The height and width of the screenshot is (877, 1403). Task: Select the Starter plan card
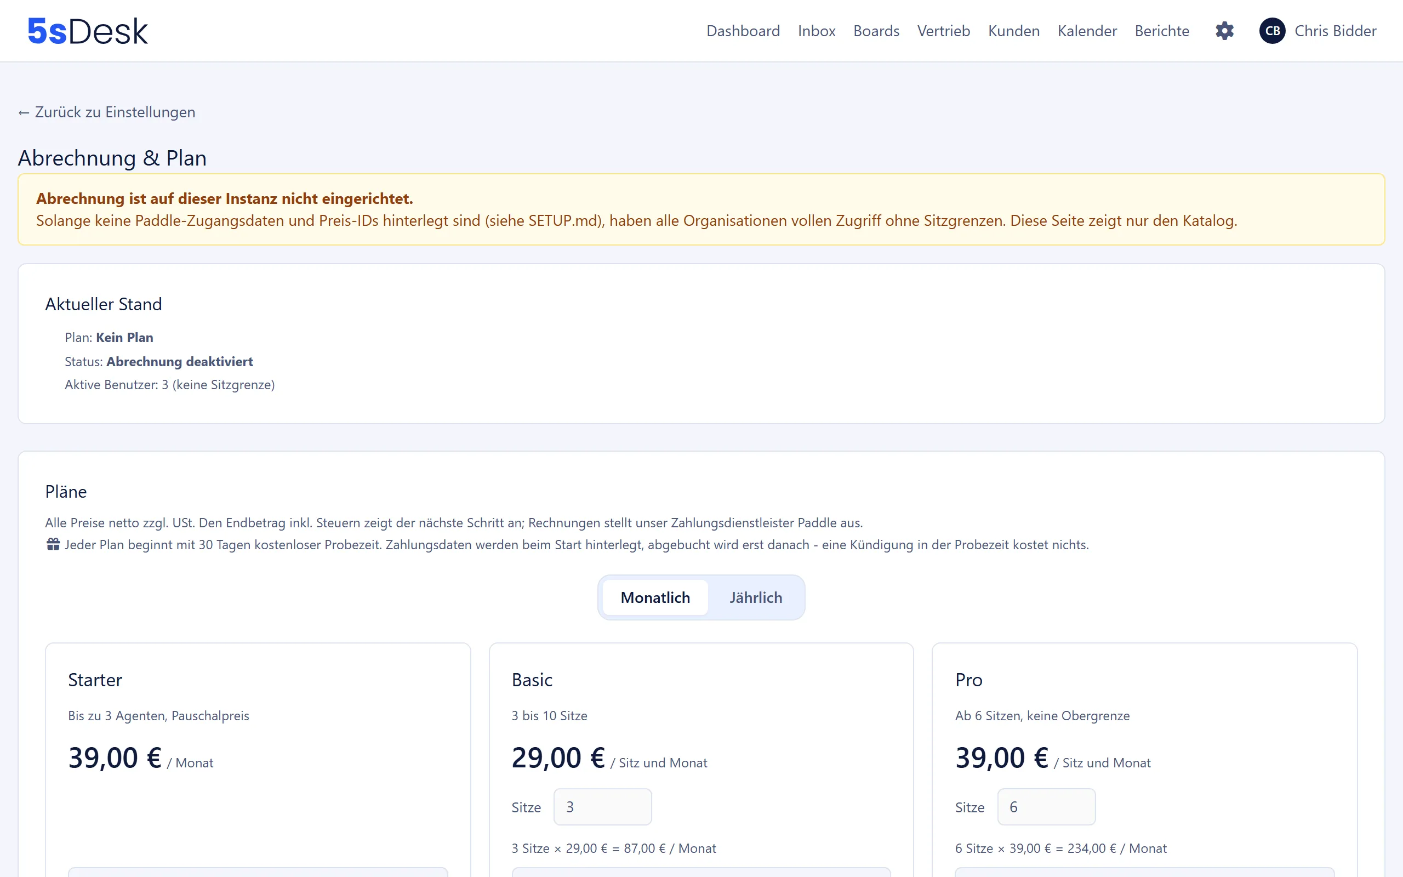[258, 760]
